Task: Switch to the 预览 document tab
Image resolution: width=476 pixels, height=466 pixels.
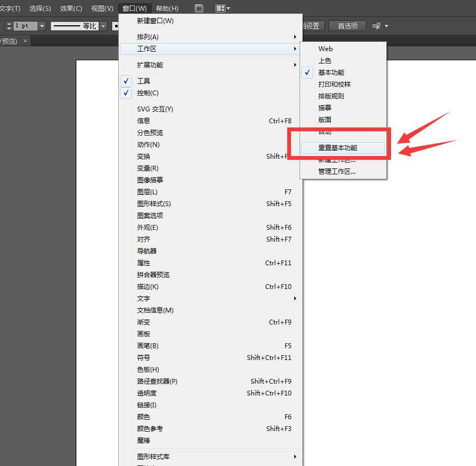Action: [x=8, y=40]
